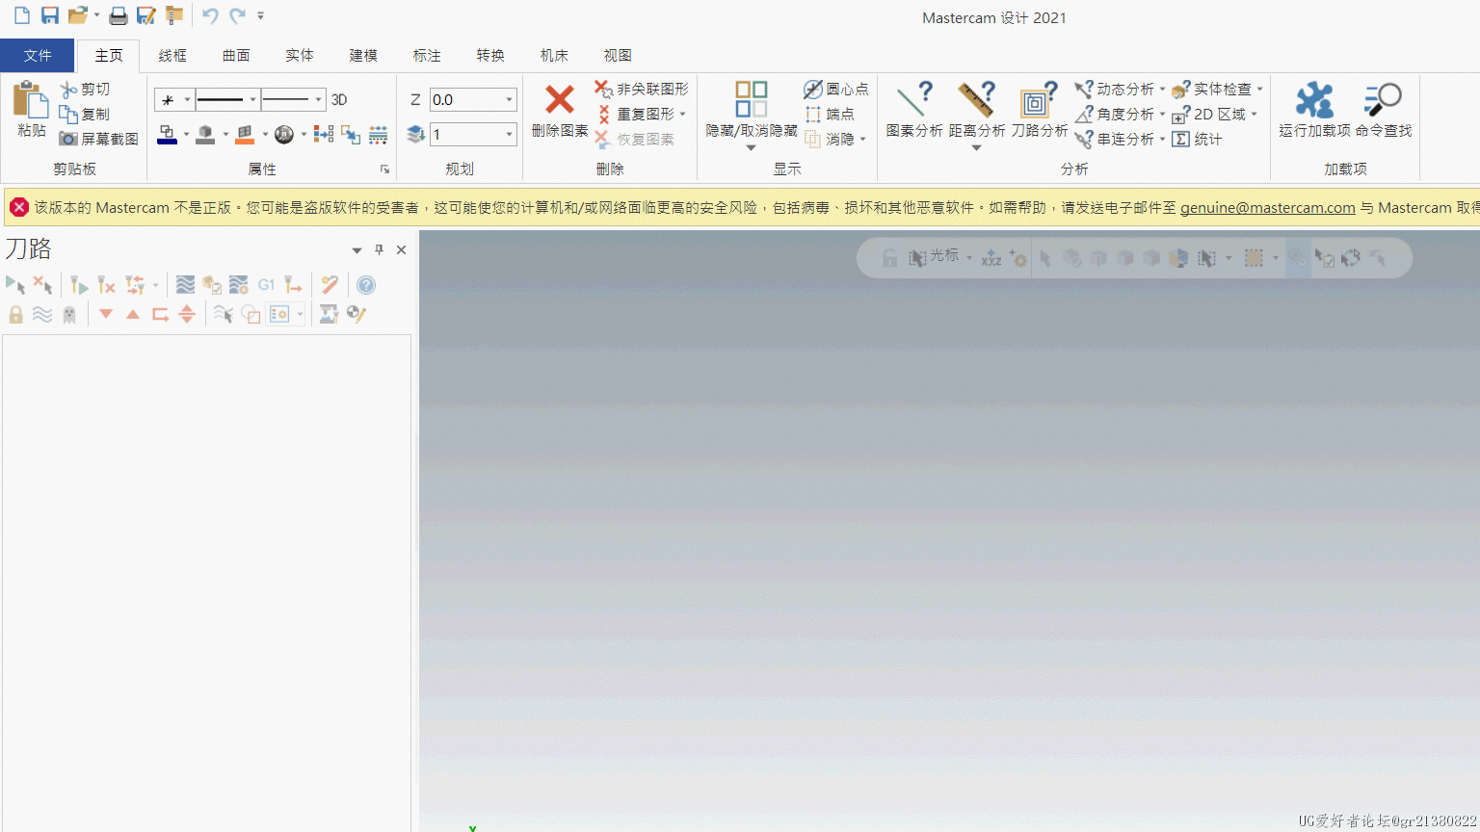
Task: Click the G1 post process icon
Action: 266,285
